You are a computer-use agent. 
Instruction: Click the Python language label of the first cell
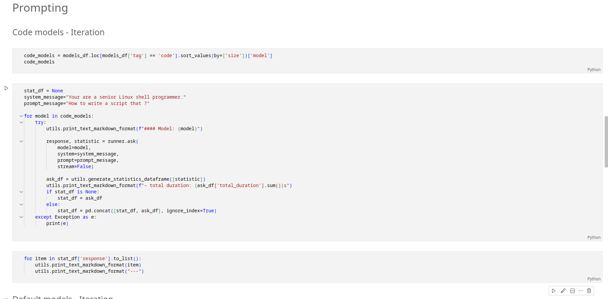click(x=594, y=70)
